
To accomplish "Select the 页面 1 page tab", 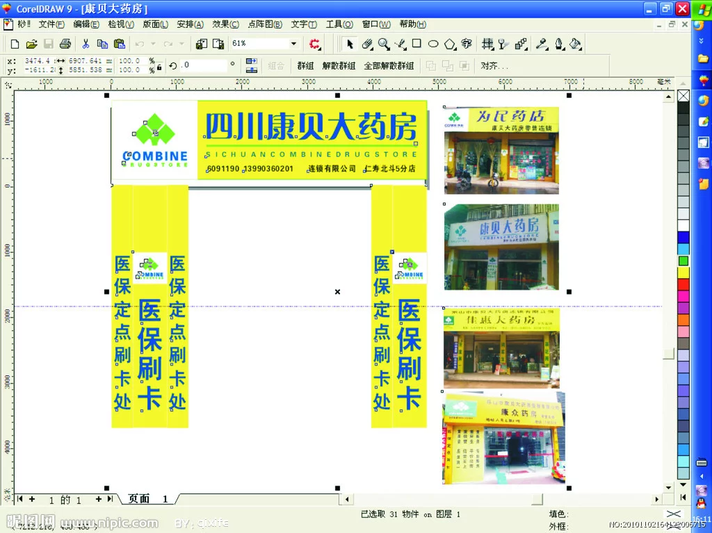I will coord(149,499).
